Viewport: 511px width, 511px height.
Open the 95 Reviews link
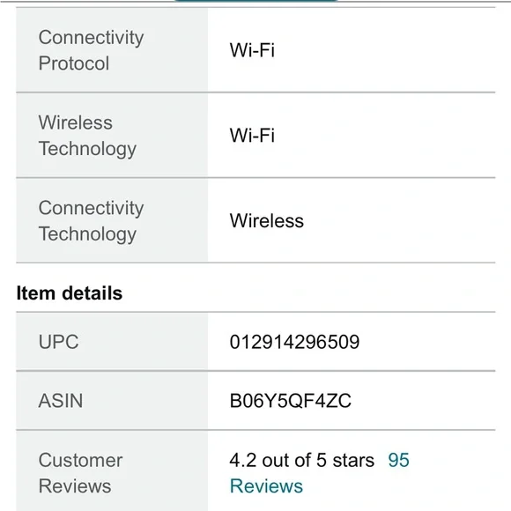(319, 473)
